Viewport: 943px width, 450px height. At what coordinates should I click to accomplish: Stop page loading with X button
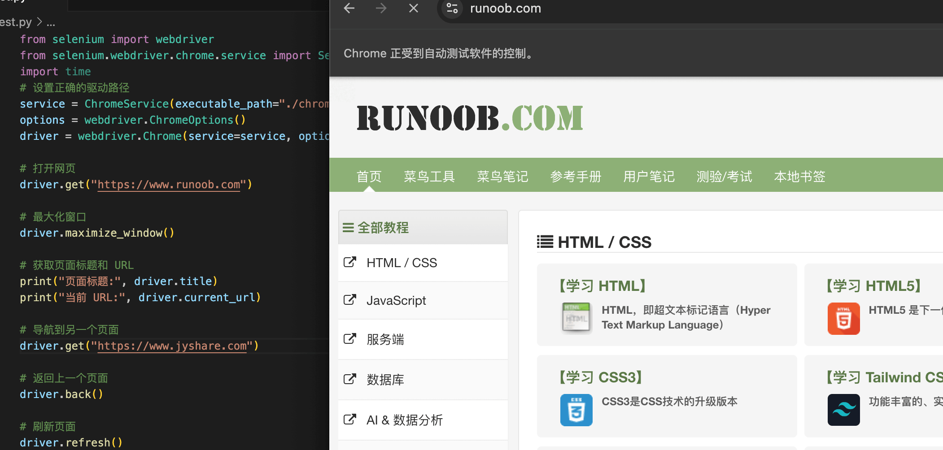click(x=414, y=8)
